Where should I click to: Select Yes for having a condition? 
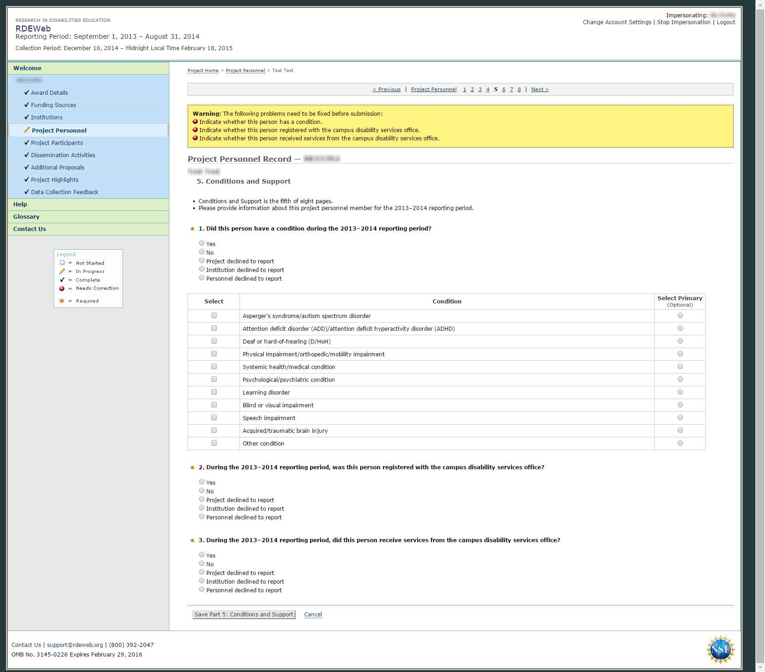click(x=202, y=243)
